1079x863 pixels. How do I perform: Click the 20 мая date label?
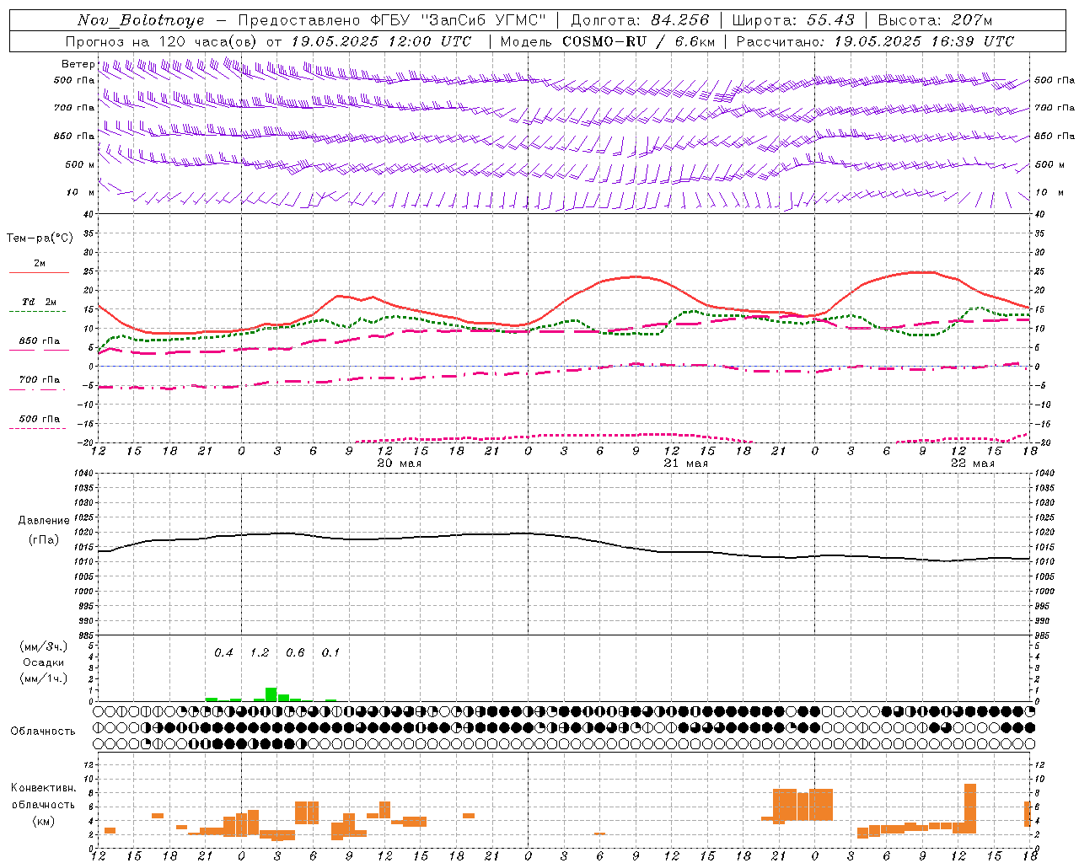[399, 464]
